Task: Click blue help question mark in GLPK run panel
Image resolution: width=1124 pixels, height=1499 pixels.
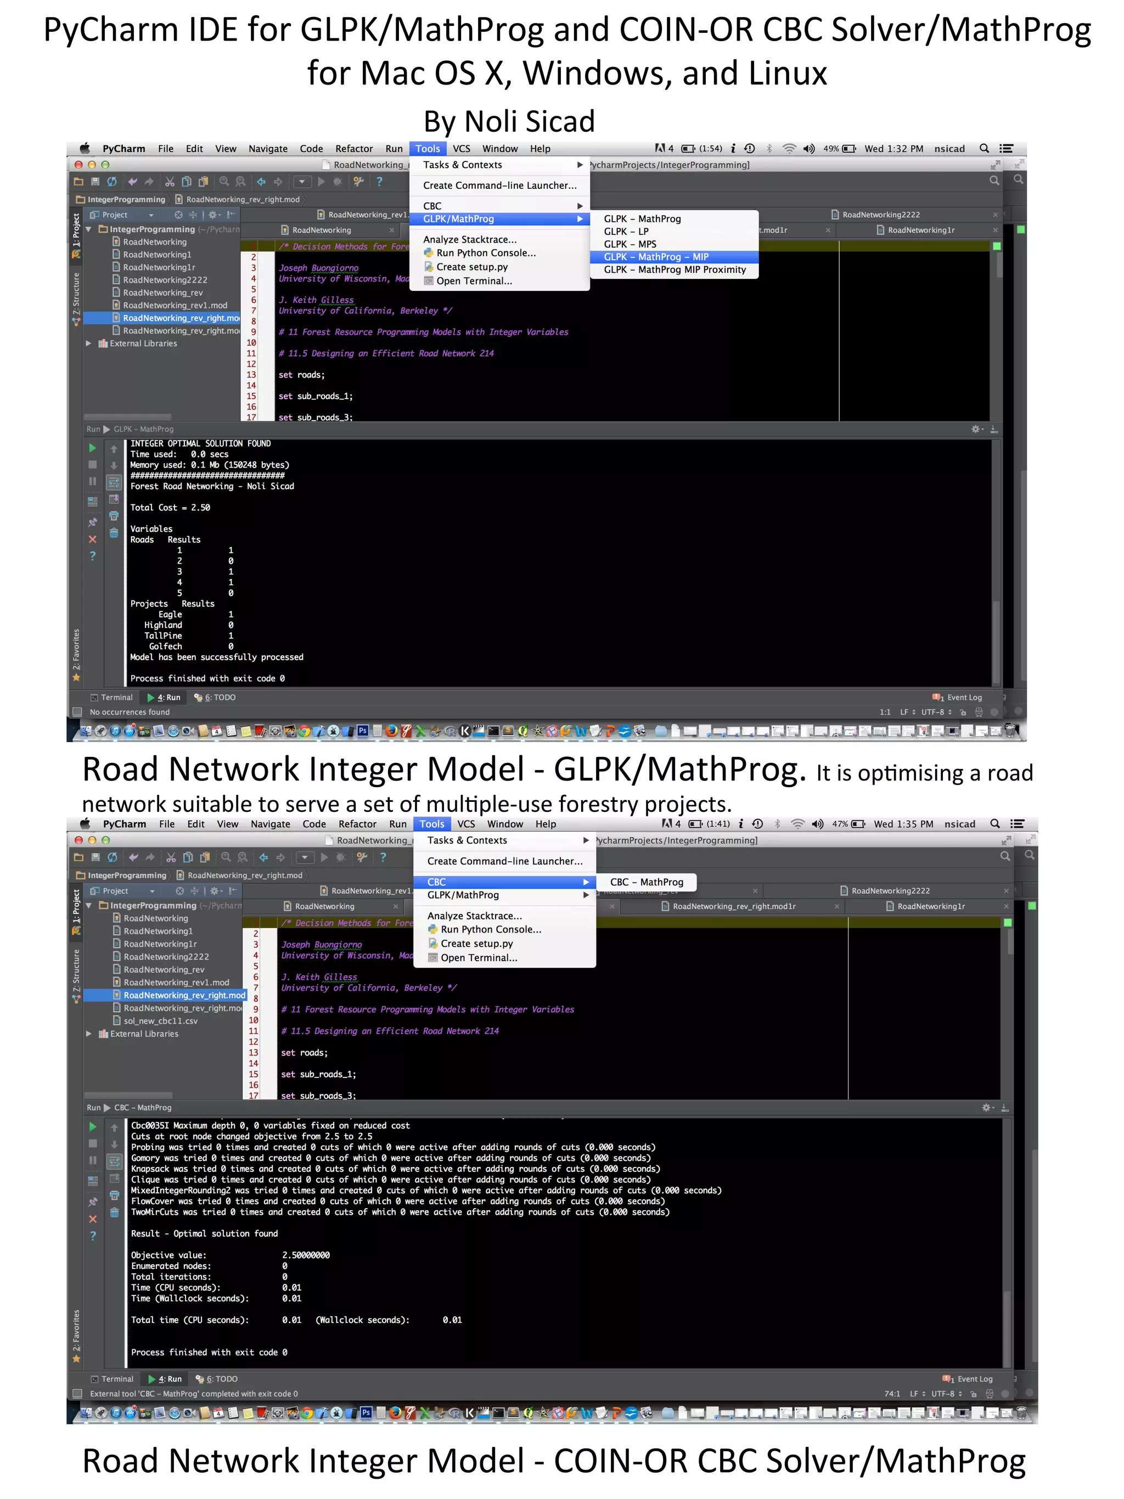Action: pos(93,555)
